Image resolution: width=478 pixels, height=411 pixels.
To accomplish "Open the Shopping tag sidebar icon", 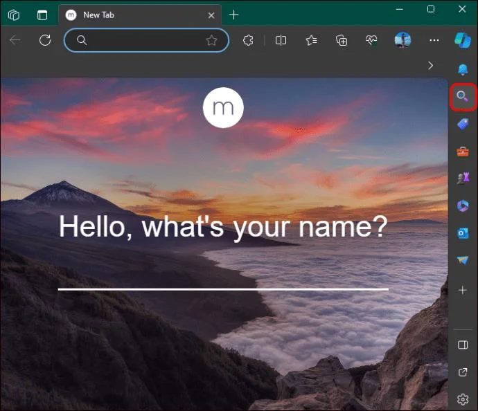I will (x=462, y=124).
